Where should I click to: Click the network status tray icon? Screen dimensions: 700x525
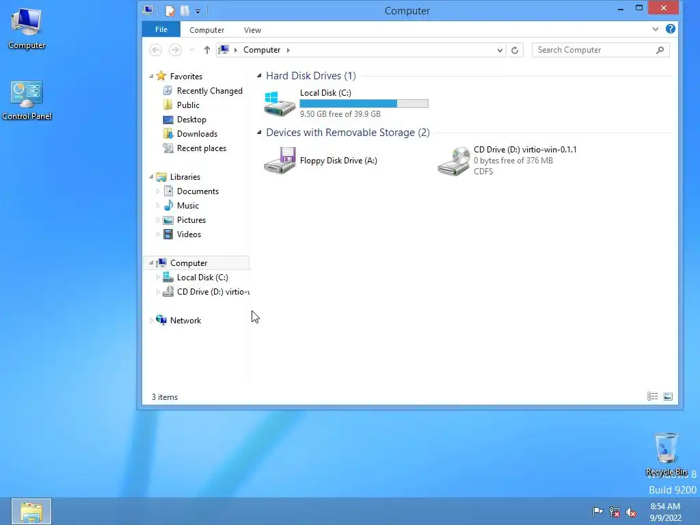tap(615, 512)
